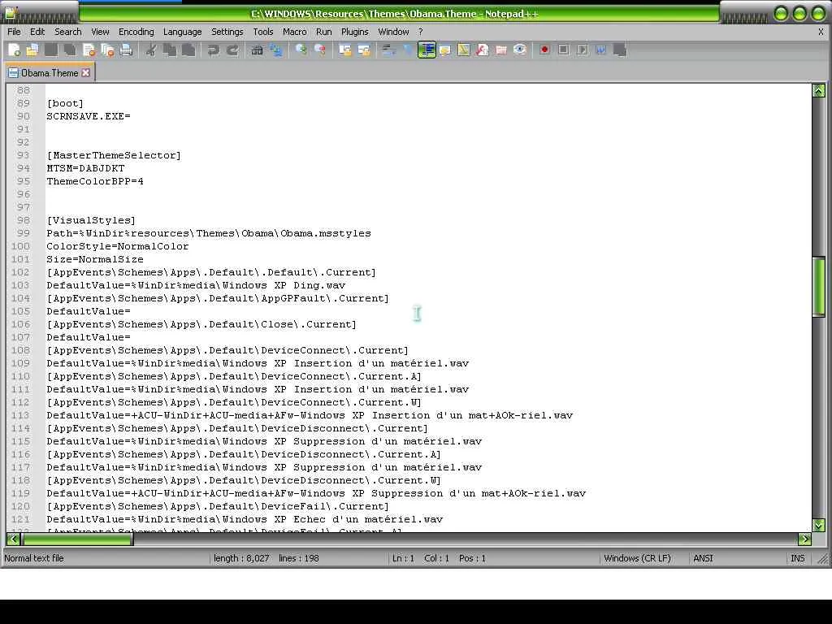Open the Function List icon
Screen dimensions: 832x624
pos(483,50)
